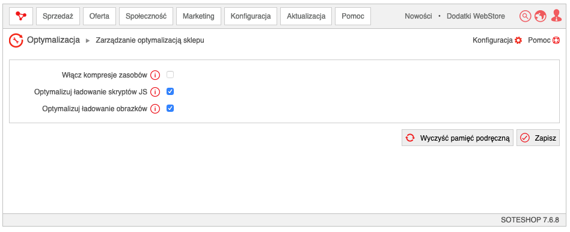Open the Sprzedaż menu
Viewport: 570px width, 232px height.
[x=58, y=16]
